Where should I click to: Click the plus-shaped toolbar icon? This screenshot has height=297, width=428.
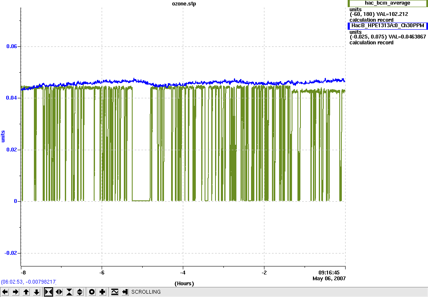(x=103, y=292)
